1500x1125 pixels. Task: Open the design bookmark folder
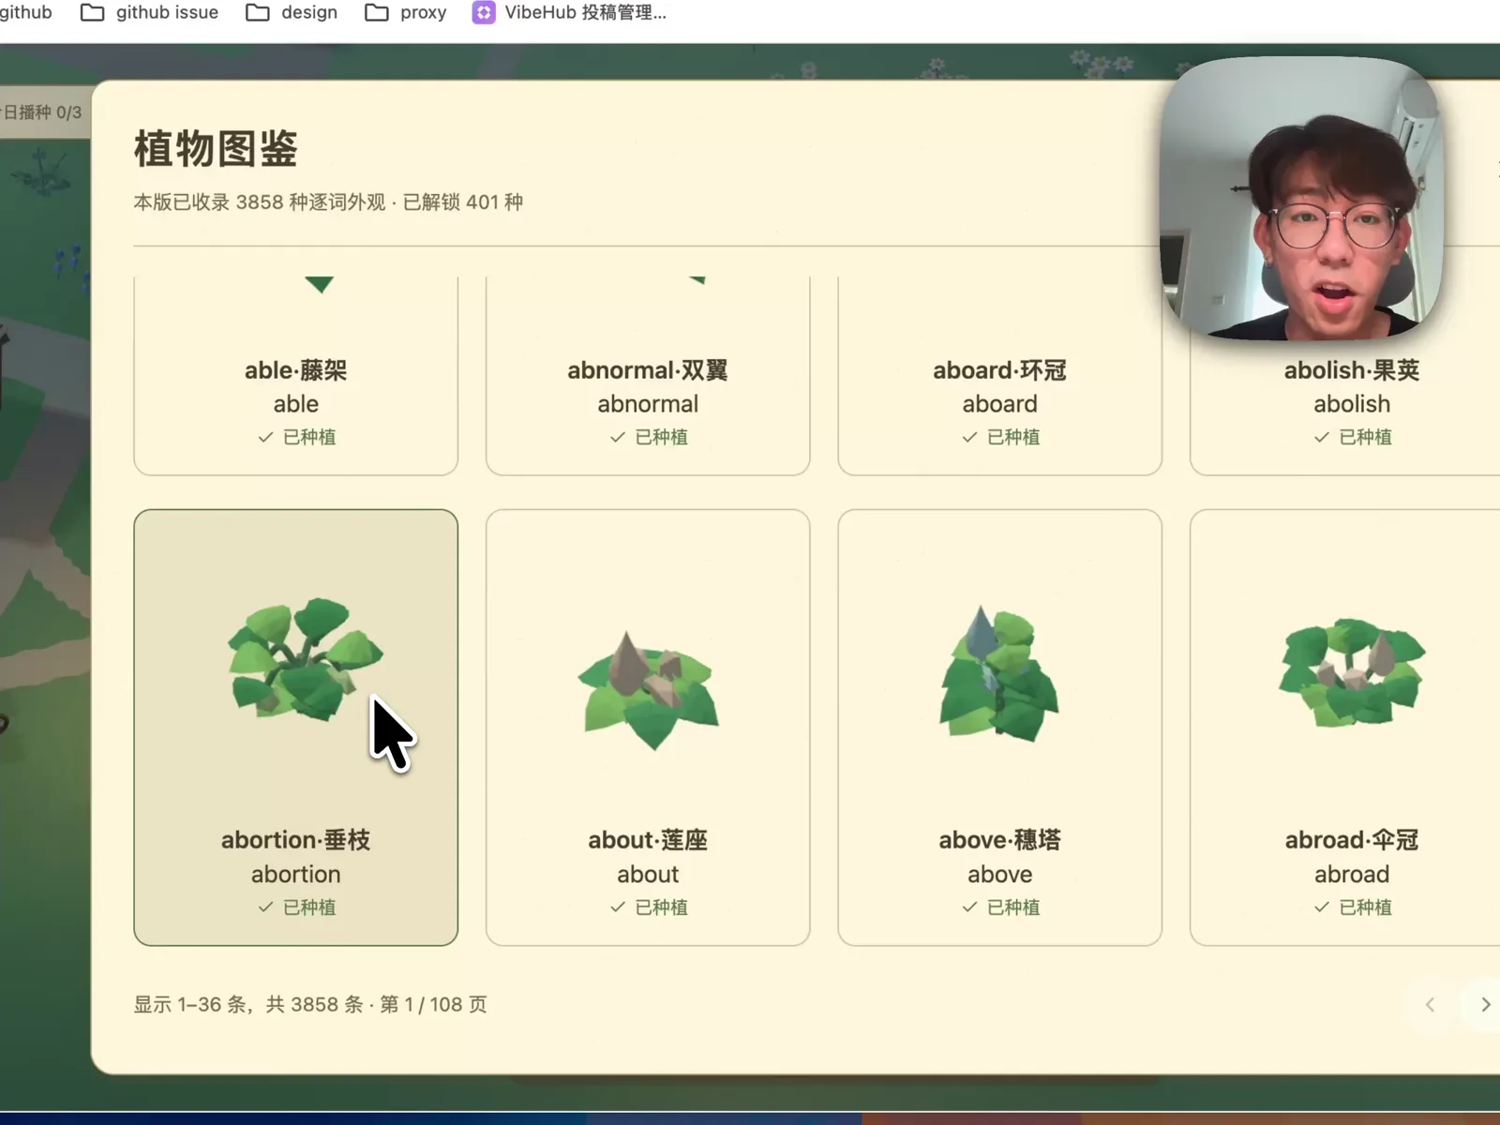tap(292, 12)
